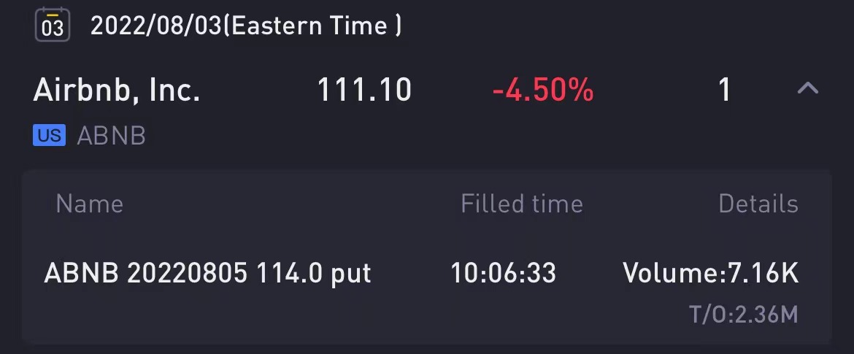854x354 pixels.
Task: Click the Name column header
Action: pyautogui.click(x=89, y=204)
